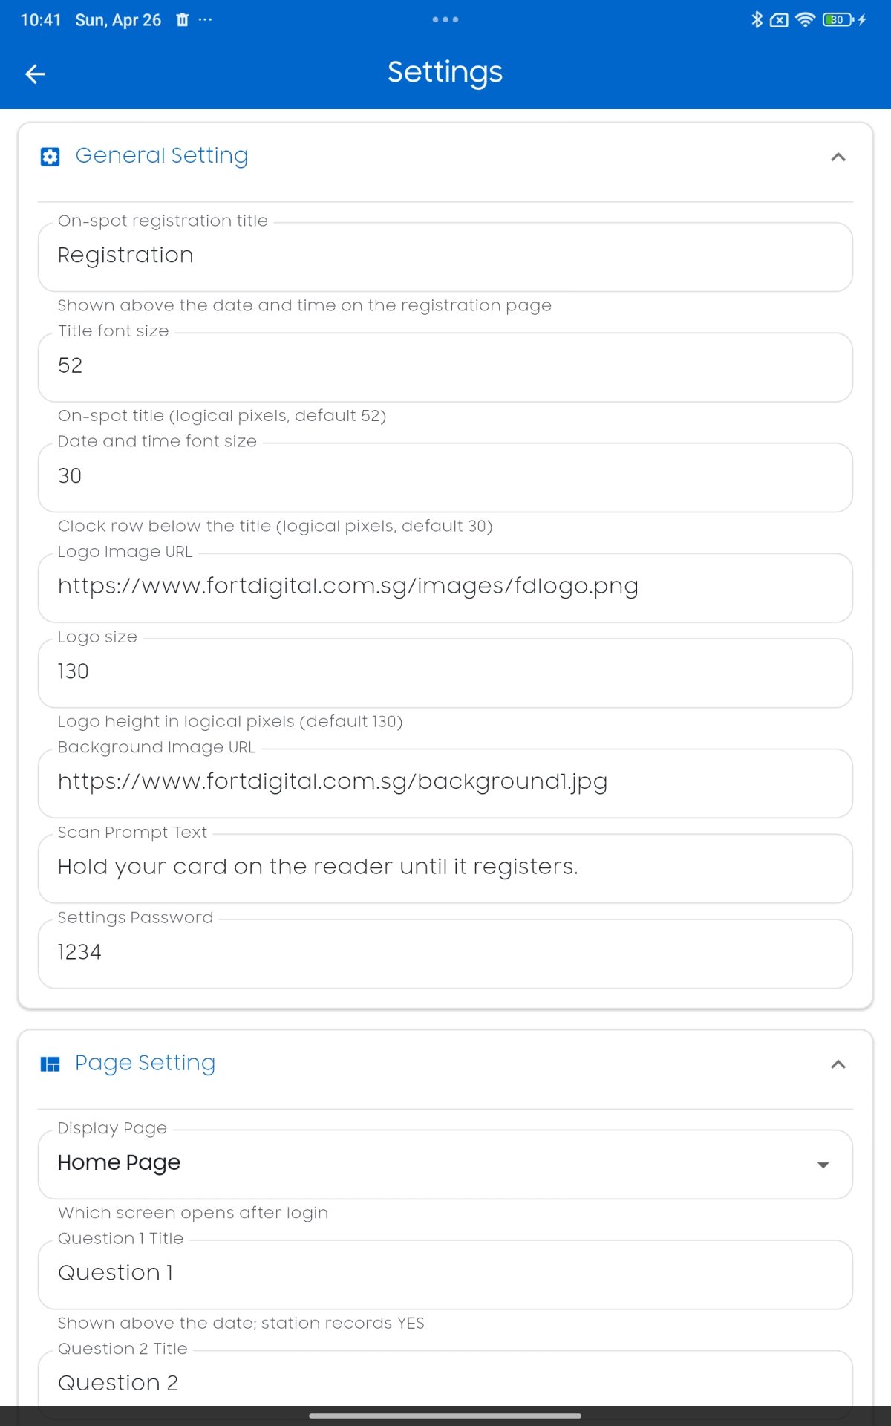Screen dimensions: 891x1426
Task: Tap the battery indicator icon
Action: (838, 20)
